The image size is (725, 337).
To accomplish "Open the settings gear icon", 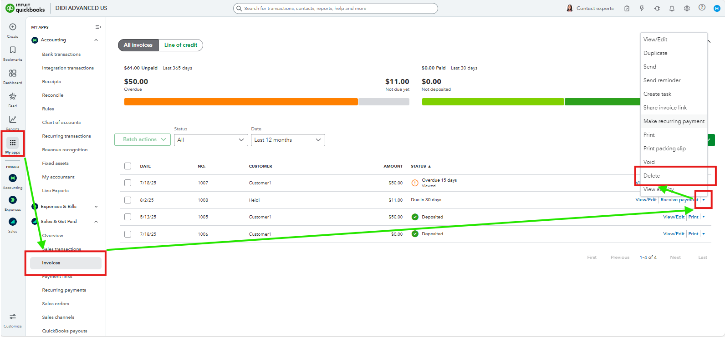I will coord(687,8).
